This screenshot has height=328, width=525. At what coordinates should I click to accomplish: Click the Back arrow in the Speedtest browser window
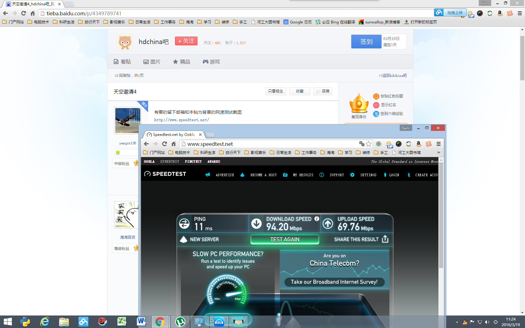click(146, 144)
